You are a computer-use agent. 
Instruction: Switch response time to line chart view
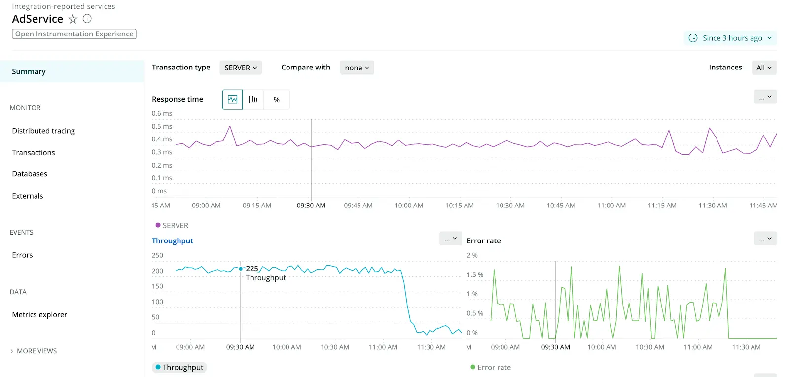232,100
